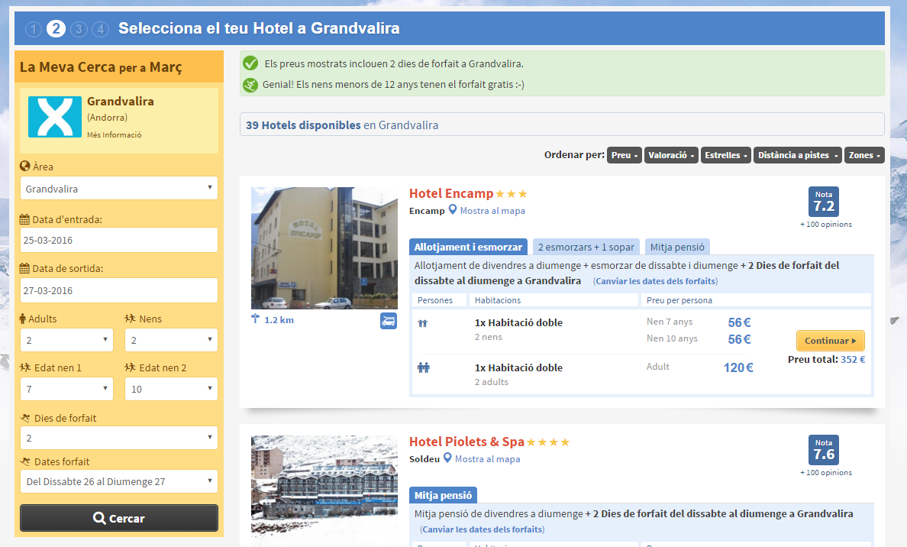The image size is (907, 547).
Task: Select Hotel Piolets & Spa's Mitja pensió tab
Action: point(443,496)
